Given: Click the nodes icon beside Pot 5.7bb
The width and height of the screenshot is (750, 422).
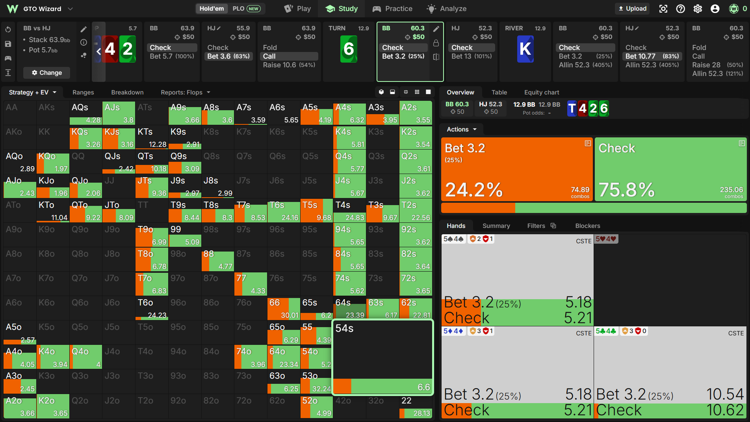Looking at the screenshot, I should pyautogui.click(x=84, y=56).
